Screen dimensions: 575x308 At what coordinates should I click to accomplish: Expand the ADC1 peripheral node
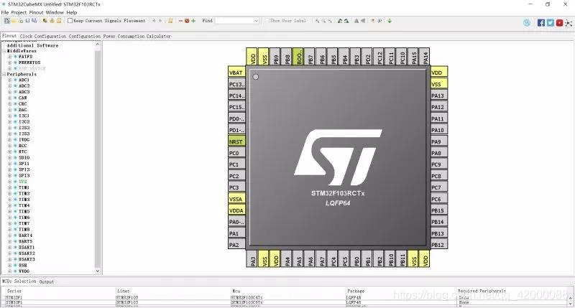pyautogui.click(x=10, y=80)
